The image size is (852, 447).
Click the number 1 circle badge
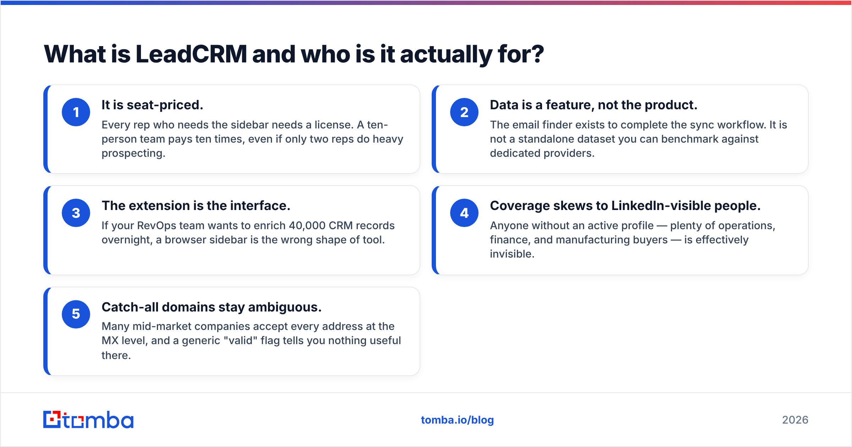click(76, 112)
